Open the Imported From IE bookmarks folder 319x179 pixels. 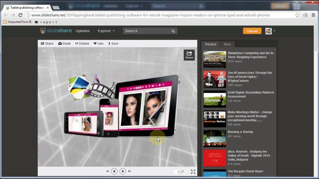17,22
